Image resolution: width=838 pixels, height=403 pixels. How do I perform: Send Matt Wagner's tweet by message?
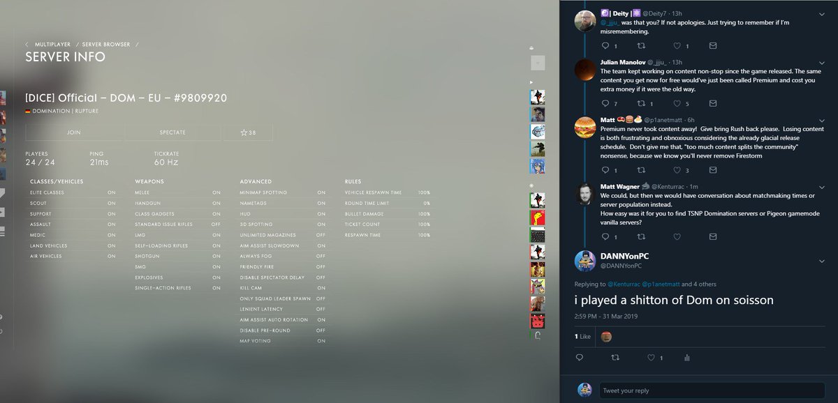click(712, 237)
